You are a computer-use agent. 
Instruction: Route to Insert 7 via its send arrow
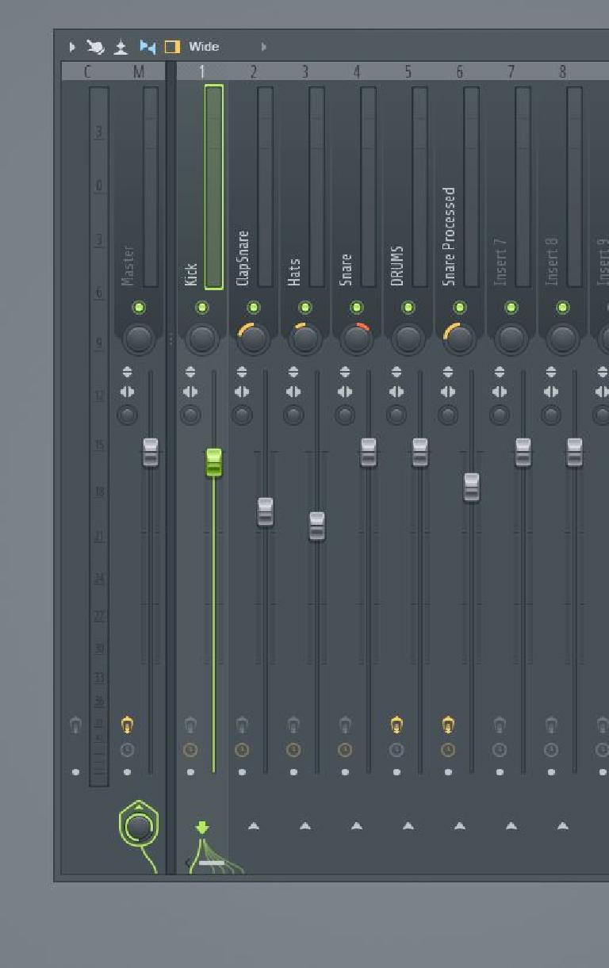click(x=511, y=826)
